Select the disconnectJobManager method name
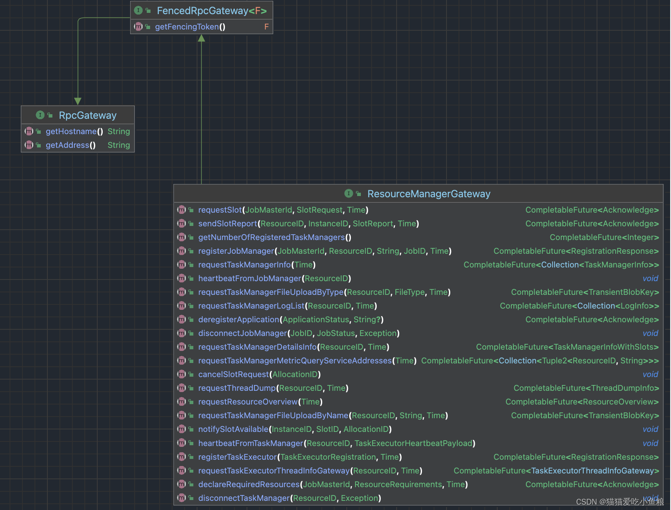The height and width of the screenshot is (510, 671). 243,333
